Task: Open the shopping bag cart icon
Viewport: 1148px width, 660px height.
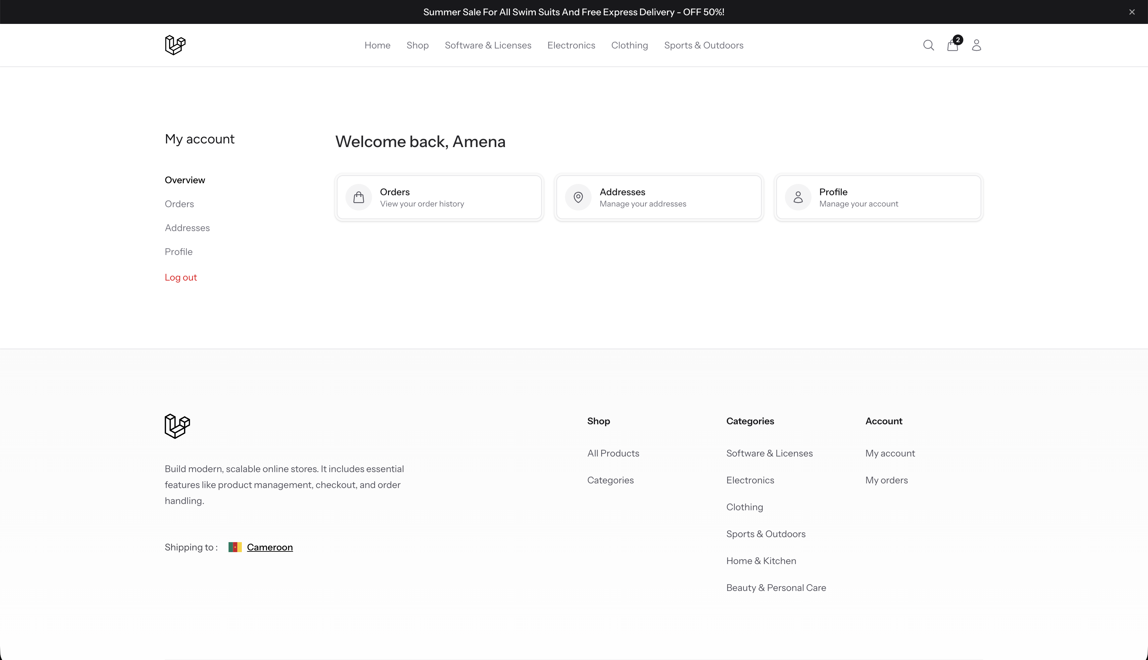Action: 952,45
